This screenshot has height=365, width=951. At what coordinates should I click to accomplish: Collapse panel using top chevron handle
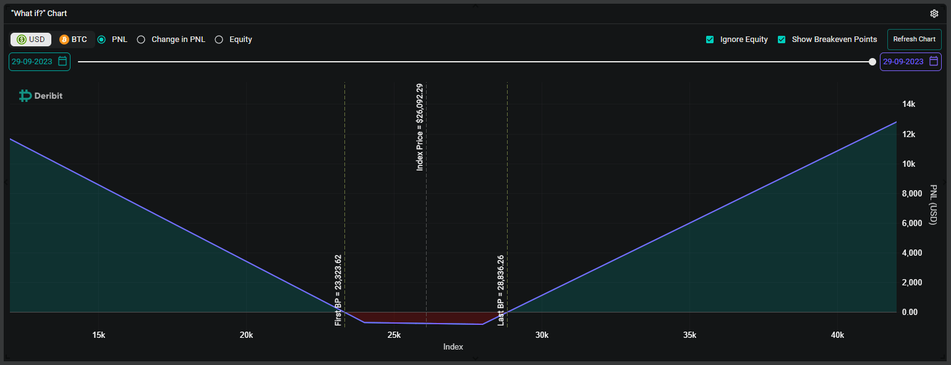[x=475, y=5]
